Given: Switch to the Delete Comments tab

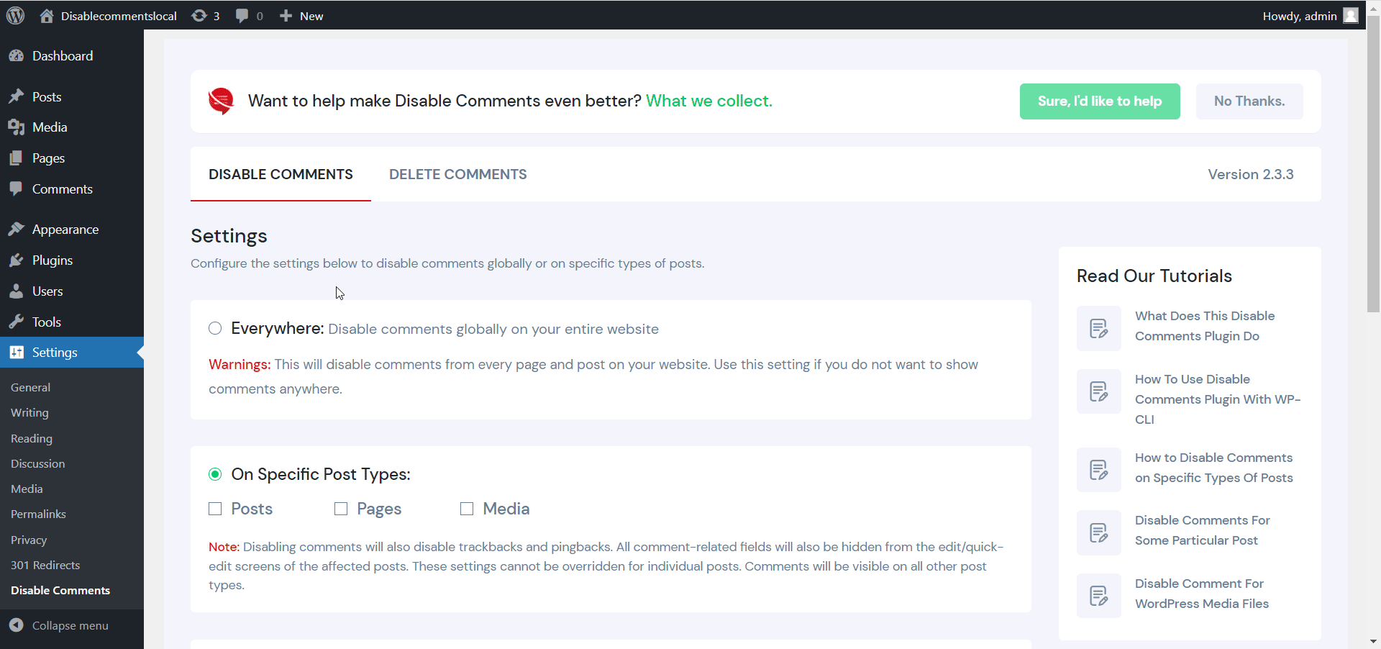Looking at the screenshot, I should coord(457,175).
